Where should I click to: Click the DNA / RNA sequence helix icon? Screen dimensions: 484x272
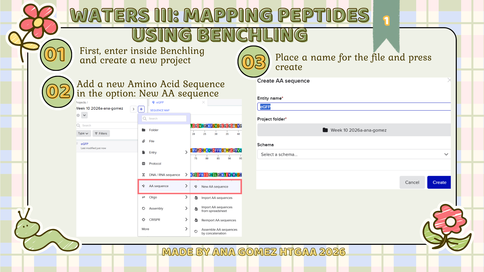[x=144, y=175]
